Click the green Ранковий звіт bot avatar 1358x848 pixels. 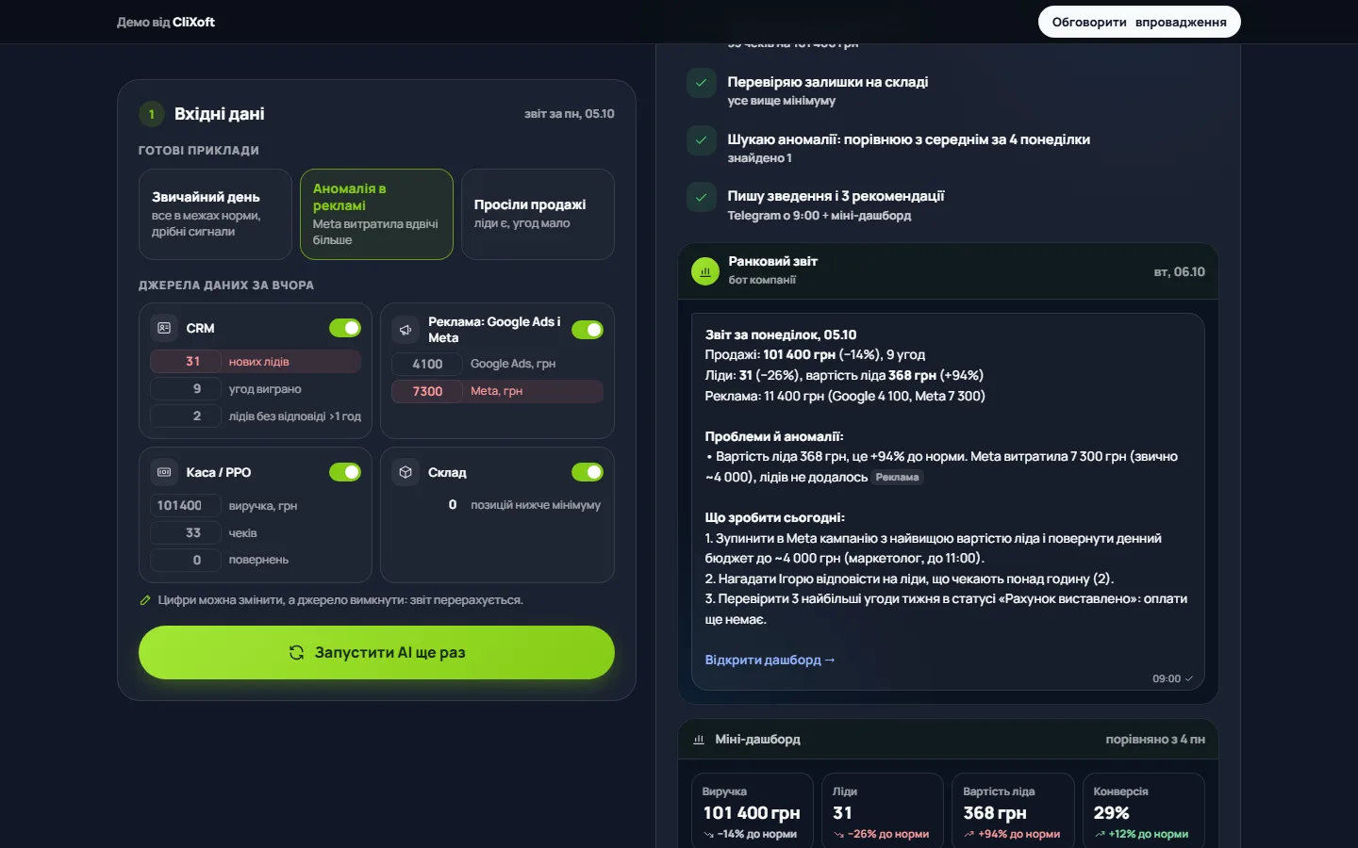click(x=705, y=271)
